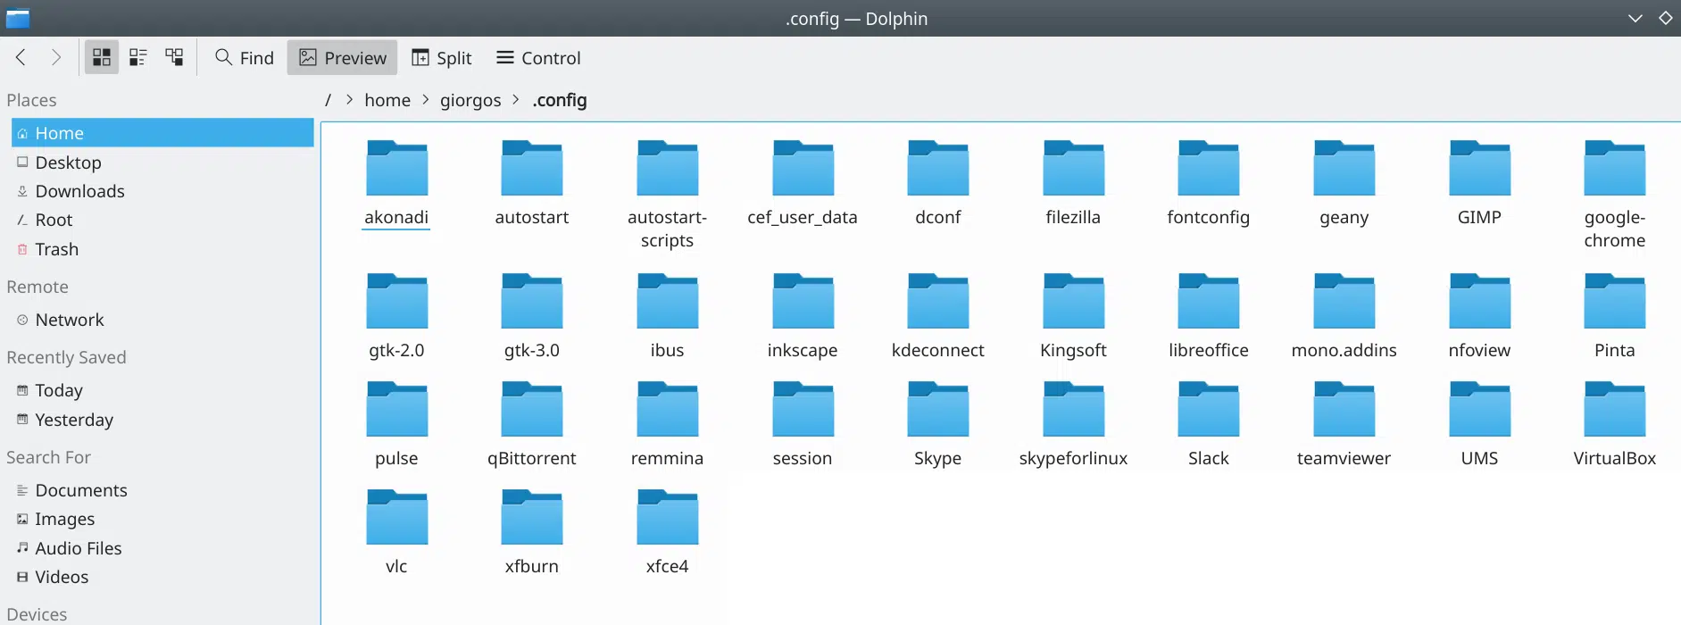Viewport: 1681px width, 625px height.
Task: Show files saved Today
Action: tap(162, 390)
